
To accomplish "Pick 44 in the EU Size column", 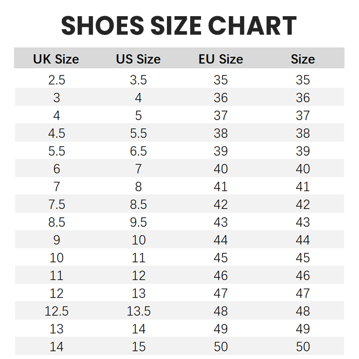I will pos(221,240).
